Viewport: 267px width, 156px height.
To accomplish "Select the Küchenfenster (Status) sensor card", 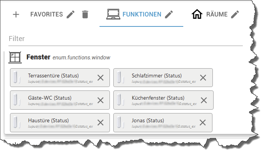I will click(x=163, y=100).
